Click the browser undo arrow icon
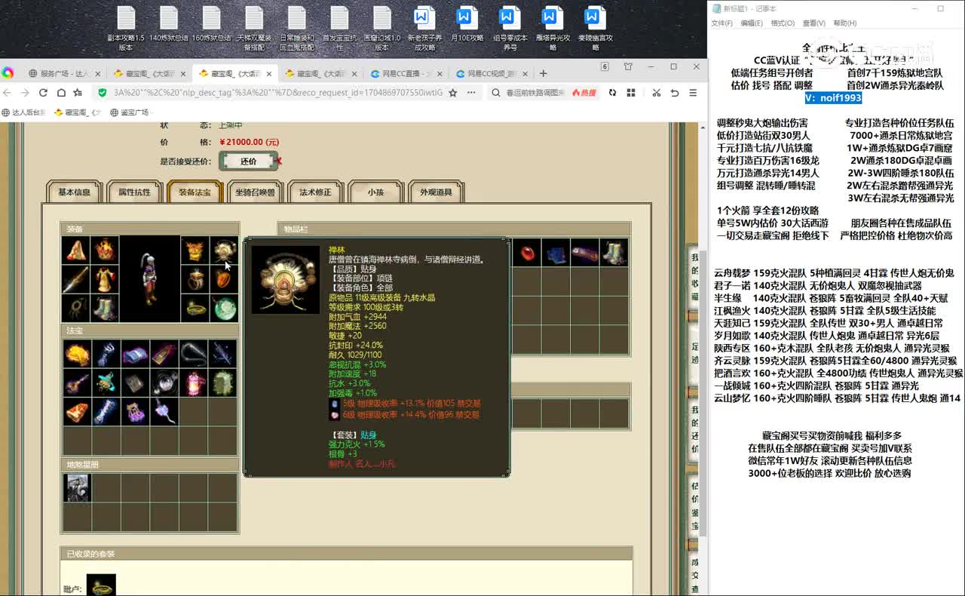This screenshot has width=965, height=596. pyautogui.click(x=674, y=93)
